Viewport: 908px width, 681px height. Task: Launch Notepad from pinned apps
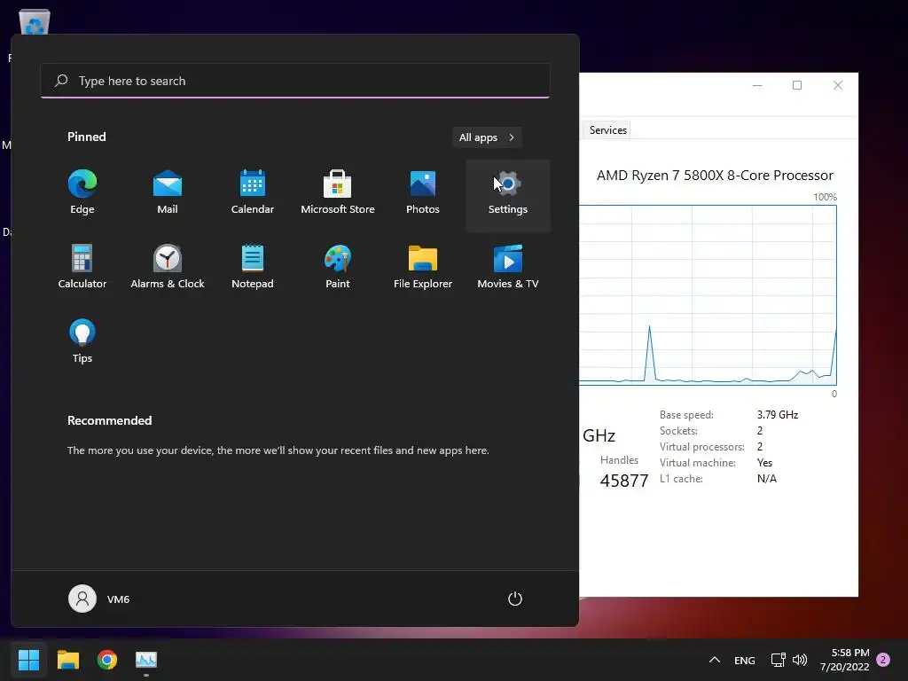(x=253, y=267)
